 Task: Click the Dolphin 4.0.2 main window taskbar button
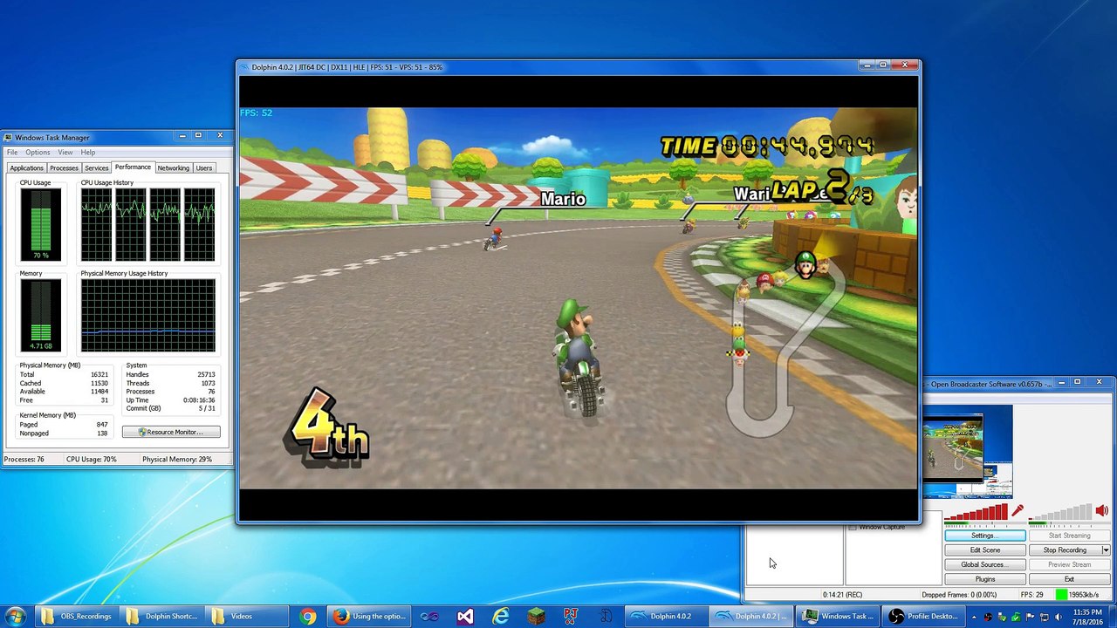tap(667, 617)
